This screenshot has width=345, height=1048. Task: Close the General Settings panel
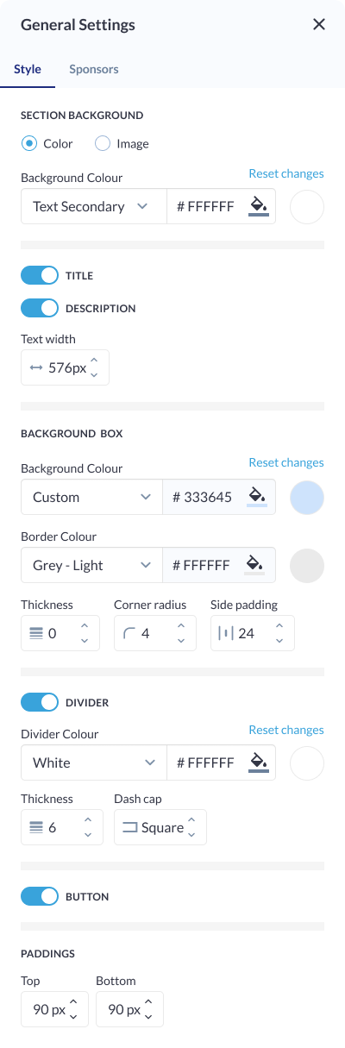pyautogui.click(x=319, y=24)
